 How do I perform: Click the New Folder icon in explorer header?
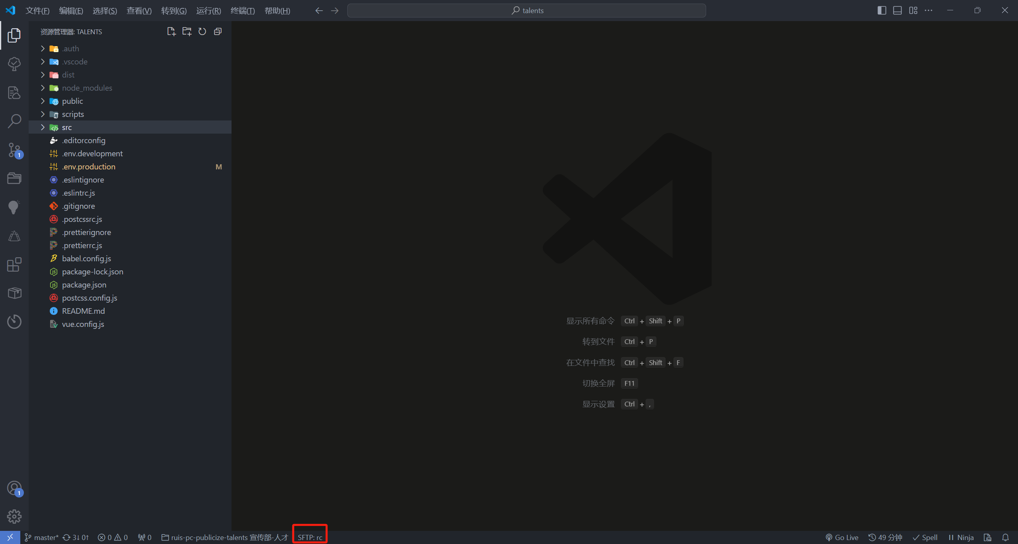click(187, 31)
